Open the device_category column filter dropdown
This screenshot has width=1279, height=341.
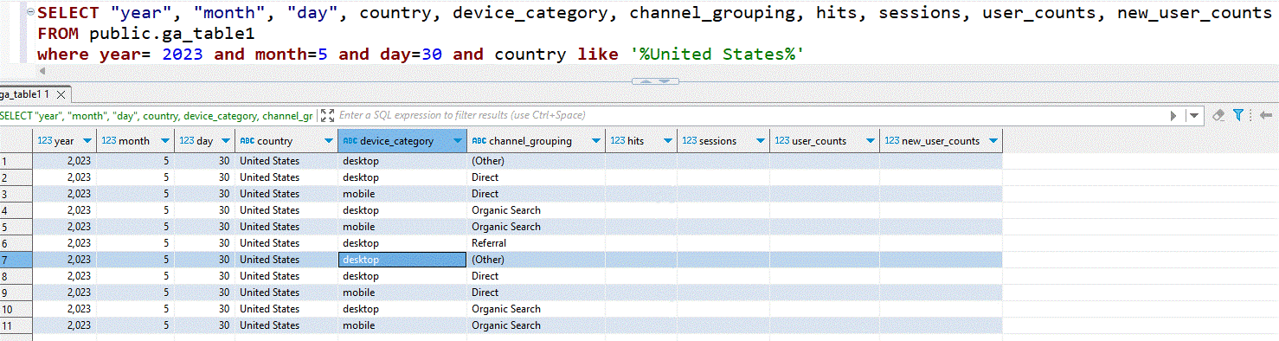[458, 141]
